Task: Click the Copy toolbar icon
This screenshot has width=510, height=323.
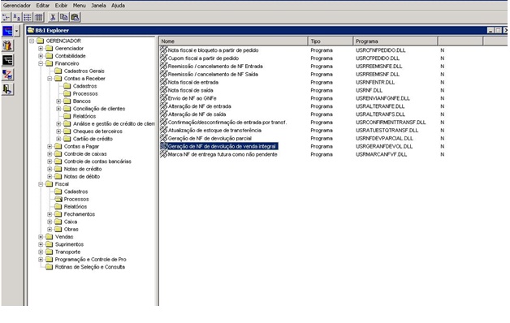Action: click(x=63, y=17)
